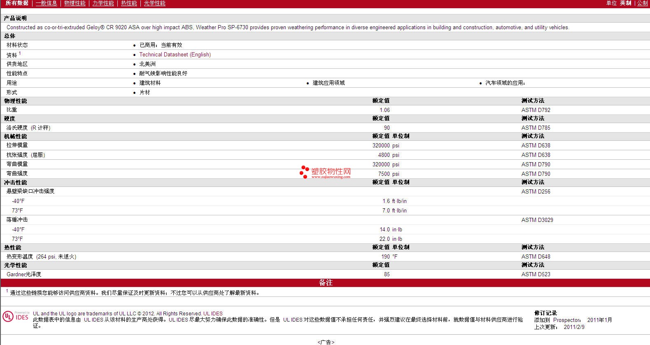The width and height of the screenshot is (650, 345).
Task: Follow UL IDES link after All Rights Reserved
Action: (x=213, y=313)
